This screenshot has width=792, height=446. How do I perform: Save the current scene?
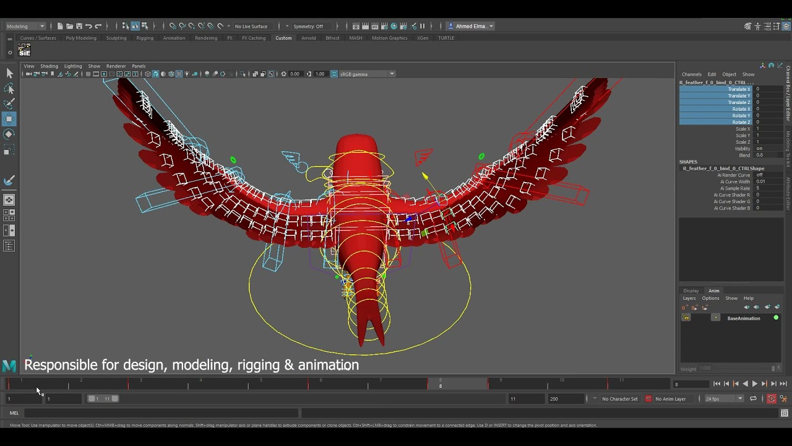(79, 26)
